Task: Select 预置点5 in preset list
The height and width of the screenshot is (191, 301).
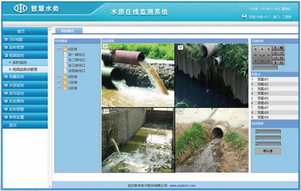Action: pyautogui.click(x=263, y=98)
